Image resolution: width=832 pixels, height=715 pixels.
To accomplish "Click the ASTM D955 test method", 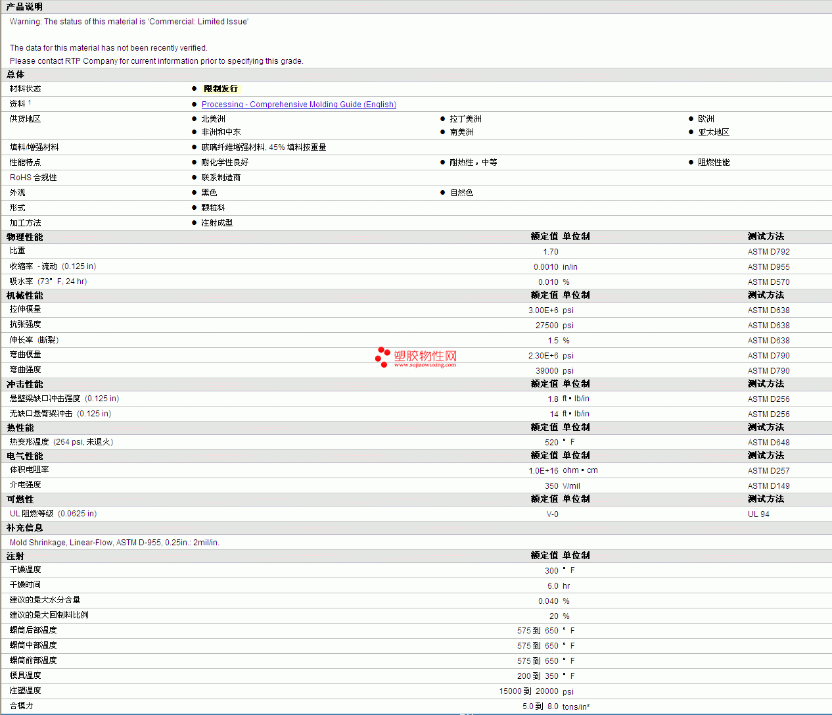I will click(769, 267).
